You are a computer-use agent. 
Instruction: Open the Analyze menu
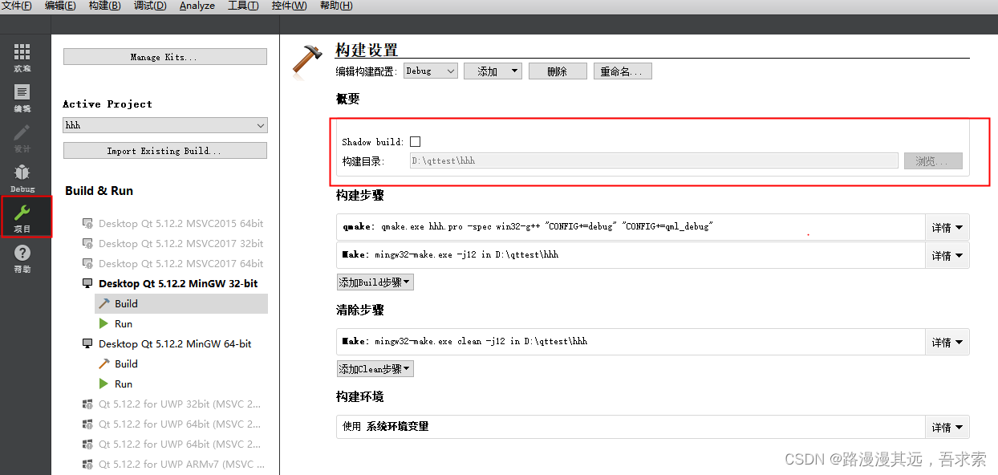pos(197,6)
